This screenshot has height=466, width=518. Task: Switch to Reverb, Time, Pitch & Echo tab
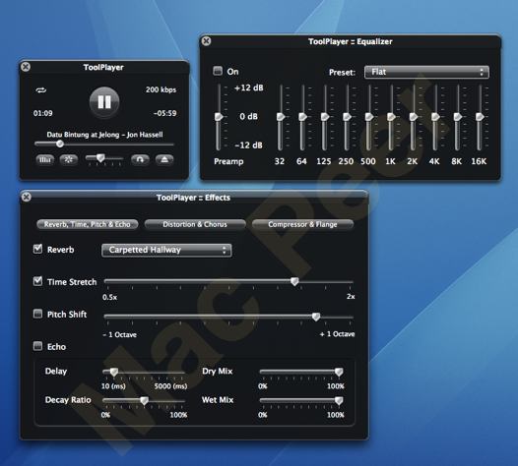[88, 224]
